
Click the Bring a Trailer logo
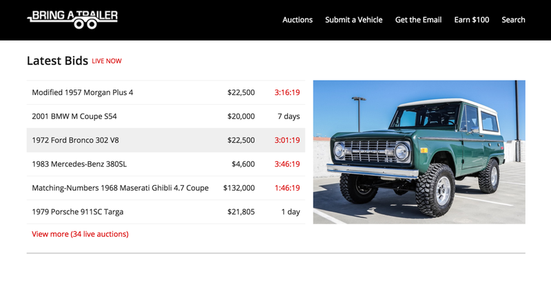tap(72, 20)
